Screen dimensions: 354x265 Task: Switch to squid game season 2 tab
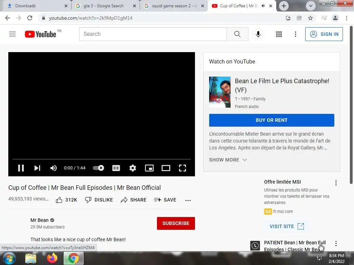click(x=171, y=6)
